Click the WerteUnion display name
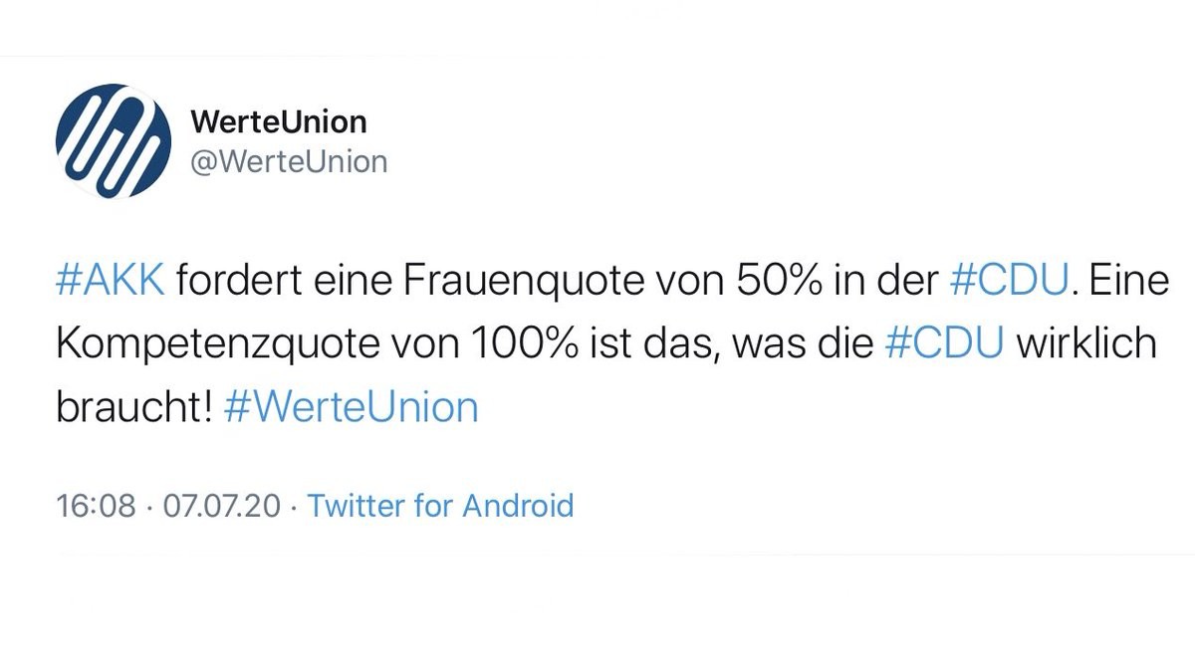Screen dimensions: 1195x671 [x=278, y=122]
